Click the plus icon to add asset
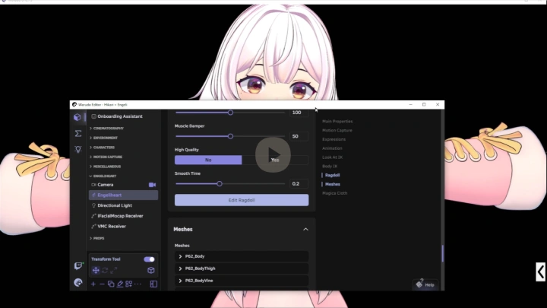The width and height of the screenshot is (547, 308). point(93,284)
